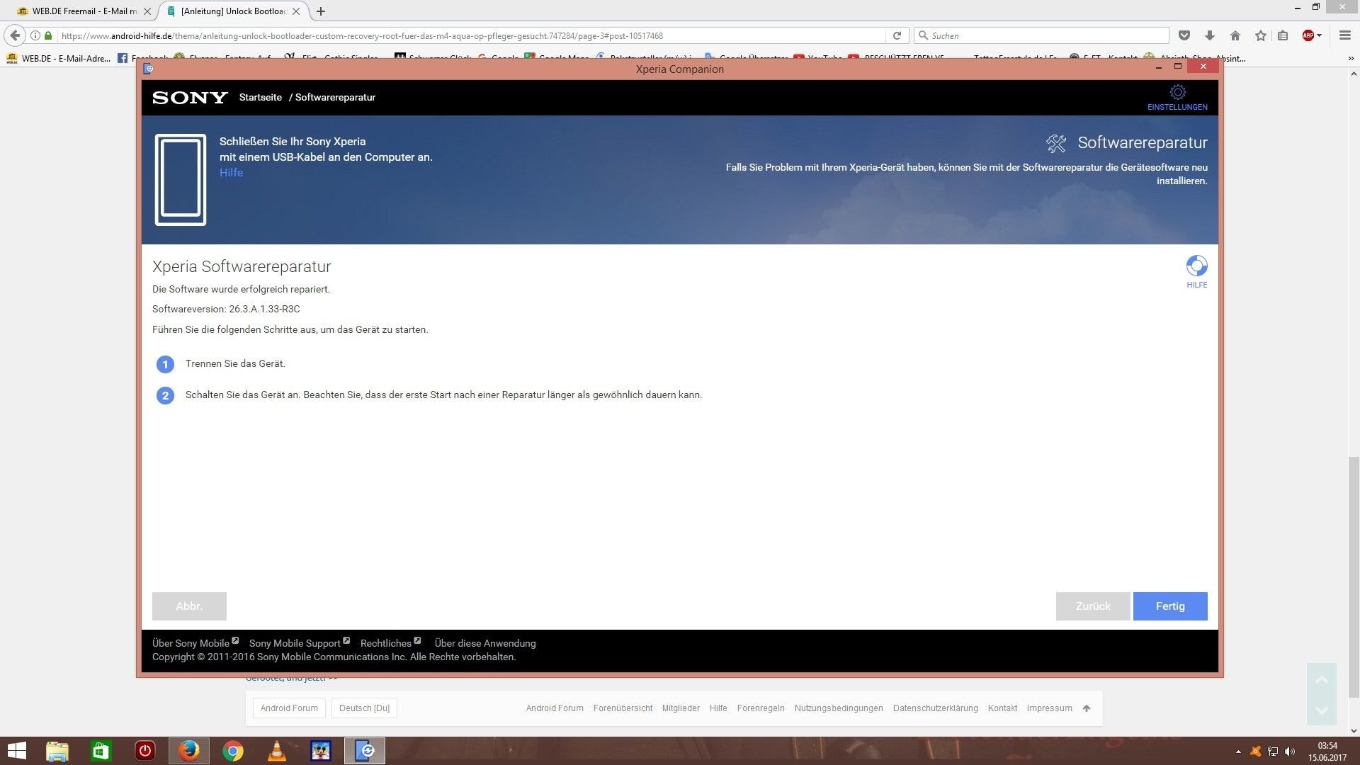Open VLC media player from taskbar
Screen dimensions: 1360x765
(x=276, y=751)
